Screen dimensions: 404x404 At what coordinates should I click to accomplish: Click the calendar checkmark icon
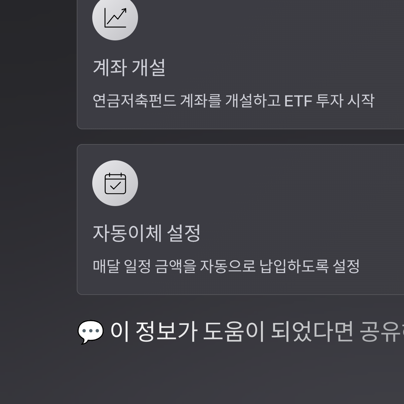pyautogui.click(x=115, y=183)
